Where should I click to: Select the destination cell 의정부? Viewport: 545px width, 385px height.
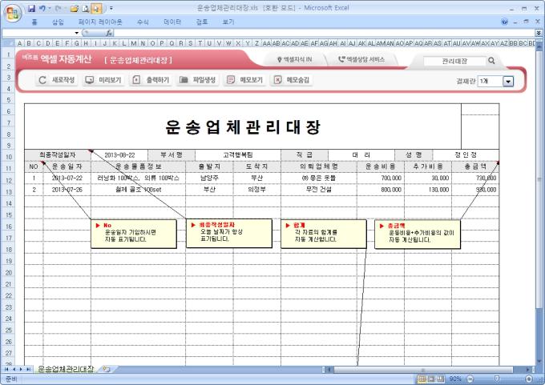click(x=256, y=190)
